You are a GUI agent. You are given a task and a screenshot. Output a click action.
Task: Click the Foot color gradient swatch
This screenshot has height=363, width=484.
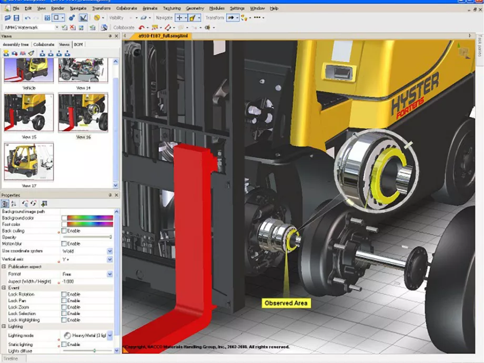[90, 224]
